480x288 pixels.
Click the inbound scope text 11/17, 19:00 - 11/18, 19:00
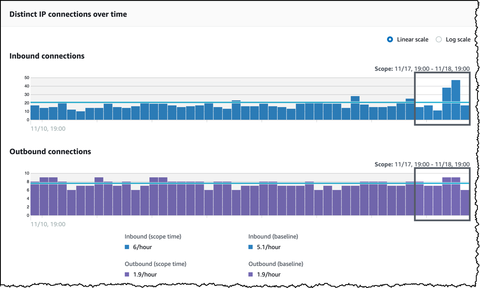point(432,69)
